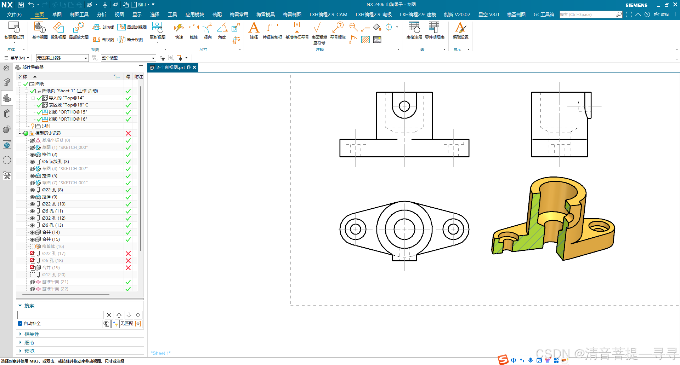This screenshot has width=680, height=365.
Task: Click the 表面粗糙度符号 surface finish tool
Action: [319, 33]
